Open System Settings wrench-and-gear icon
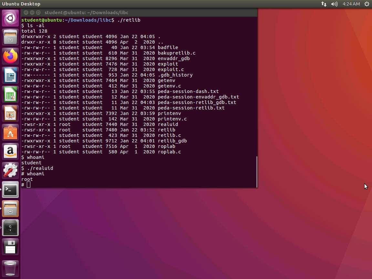372x279 pixels. point(10,170)
